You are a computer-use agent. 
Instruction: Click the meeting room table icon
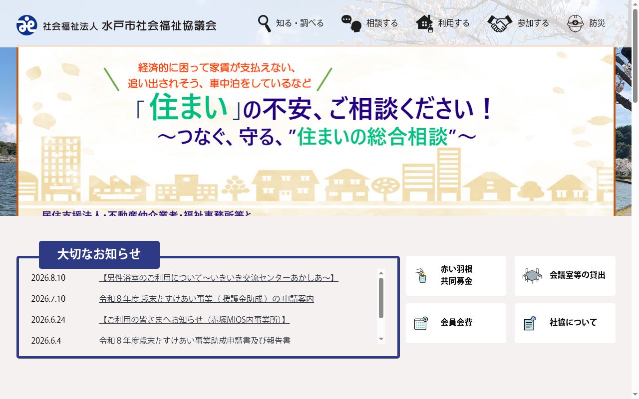(x=532, y=275)
